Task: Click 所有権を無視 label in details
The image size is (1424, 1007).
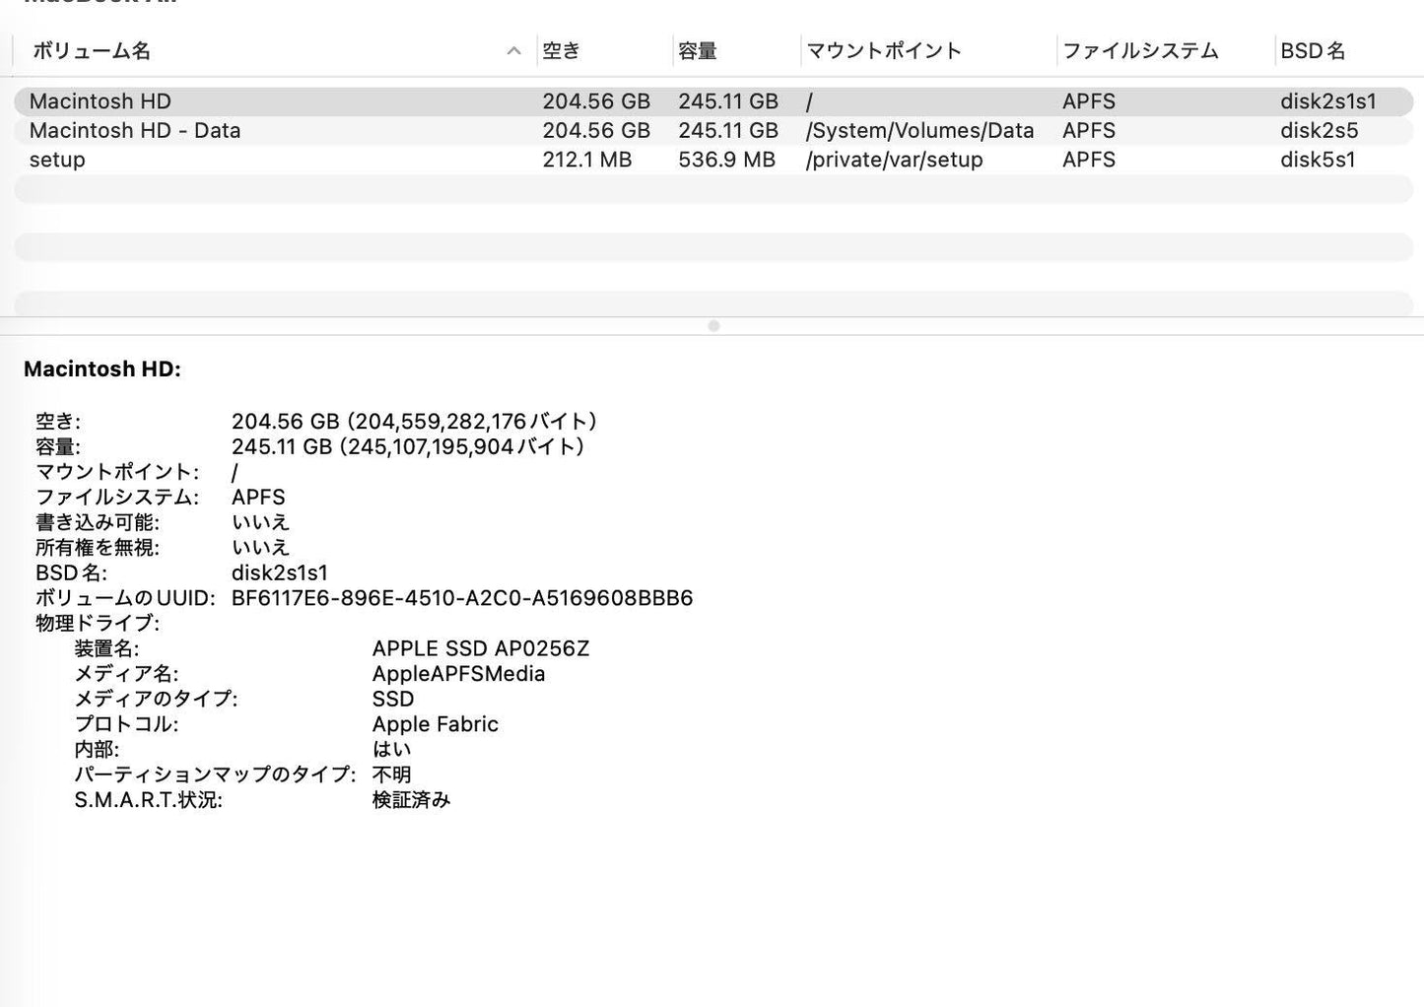Action: (97, 548)
